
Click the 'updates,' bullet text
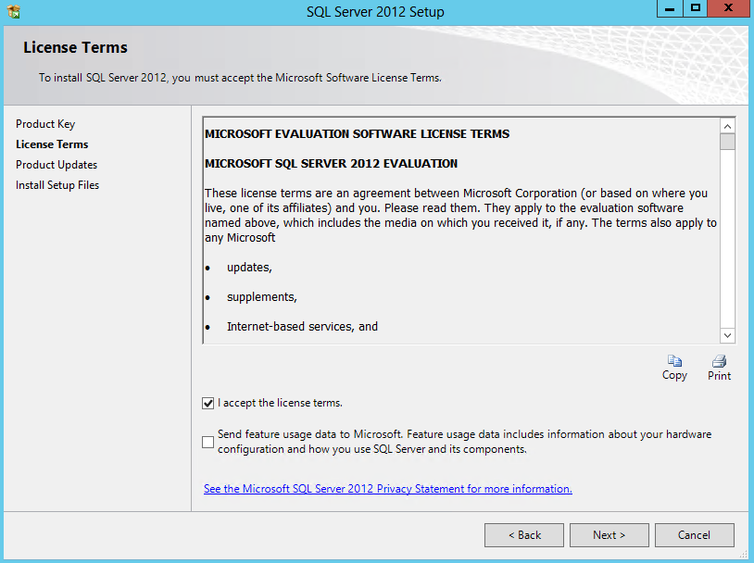click(x=249, y=268)
